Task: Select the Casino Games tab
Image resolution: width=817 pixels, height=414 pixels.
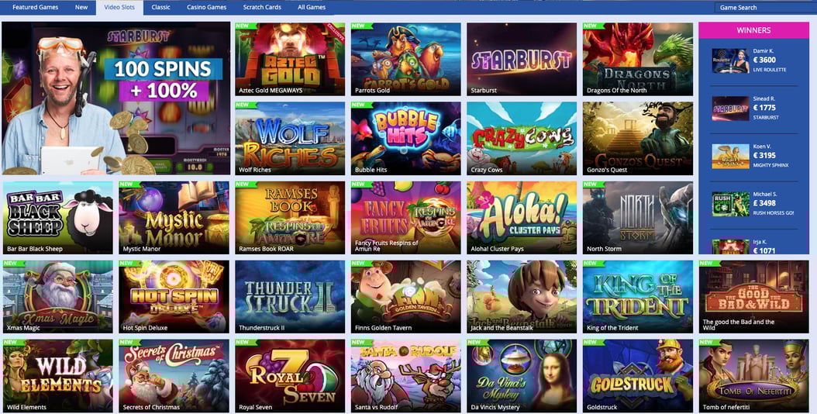Action: click(x=207, y=7)
